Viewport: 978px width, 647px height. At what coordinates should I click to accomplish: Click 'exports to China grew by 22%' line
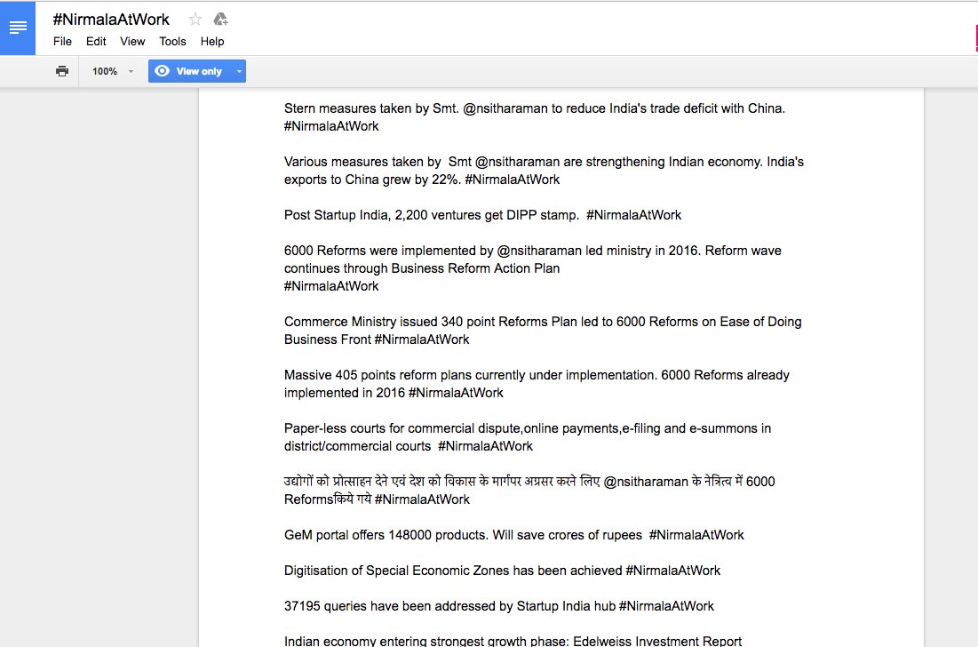422,180
